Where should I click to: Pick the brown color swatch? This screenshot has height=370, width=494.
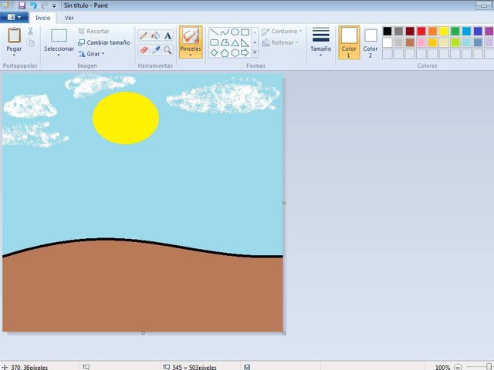coord(410,42)
